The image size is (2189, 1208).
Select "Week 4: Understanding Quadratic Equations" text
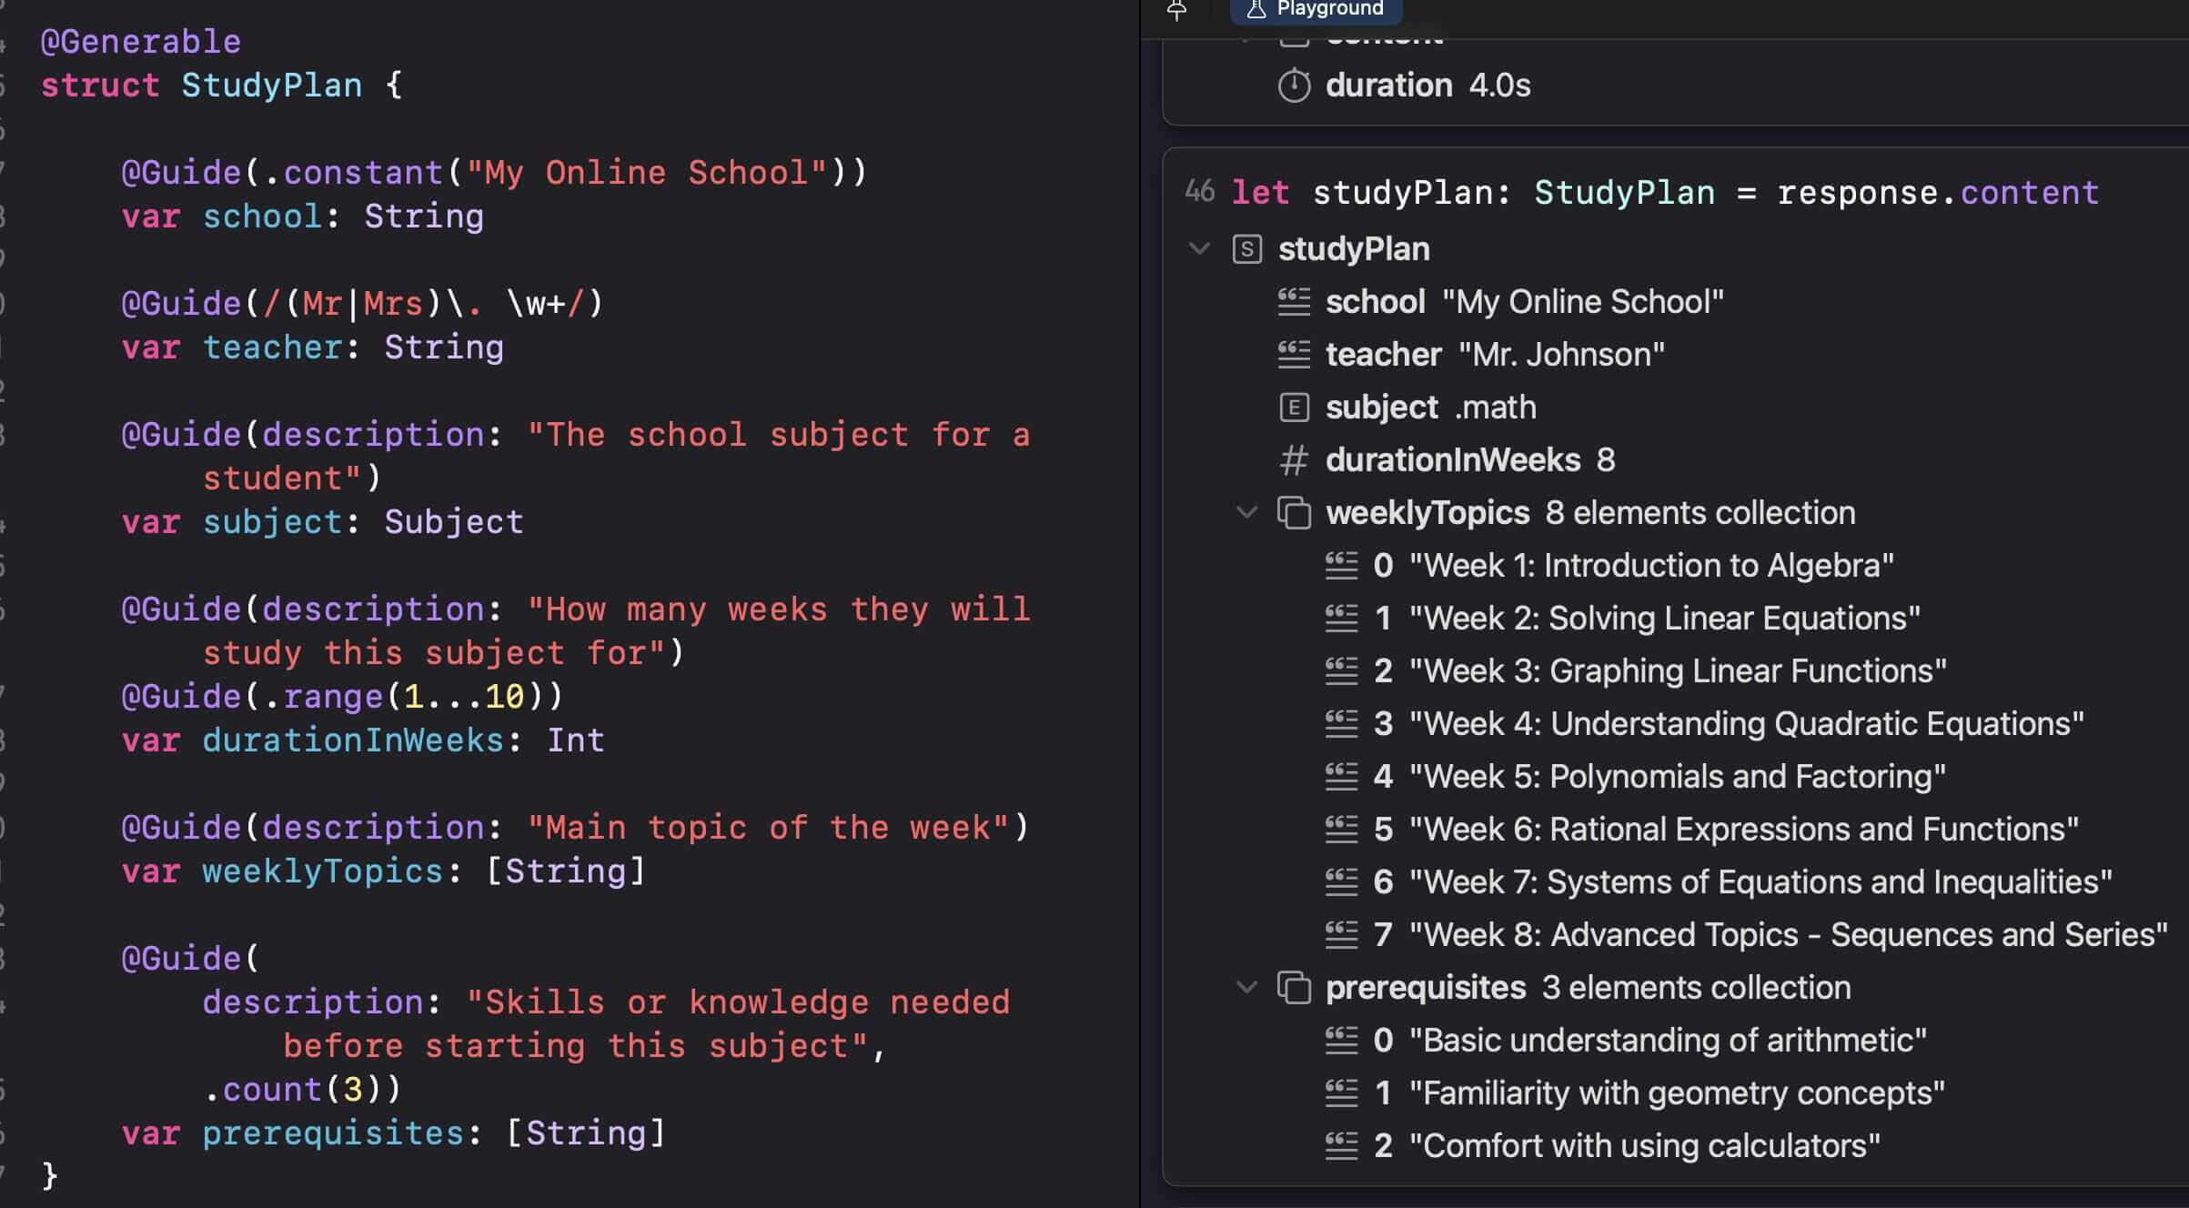click(x=1747, y=724)
